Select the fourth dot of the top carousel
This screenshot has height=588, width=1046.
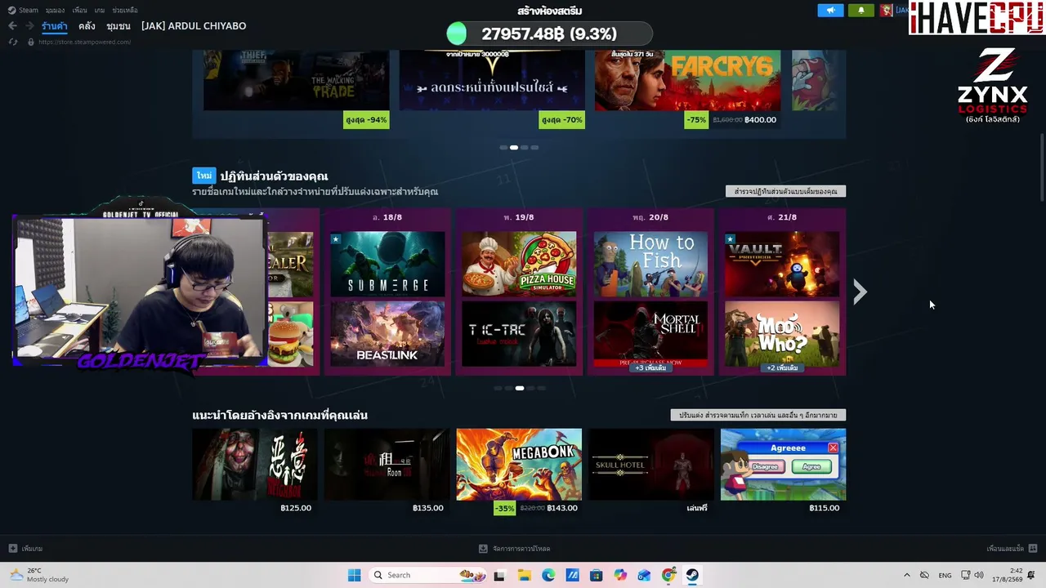[x=535, y=147]
